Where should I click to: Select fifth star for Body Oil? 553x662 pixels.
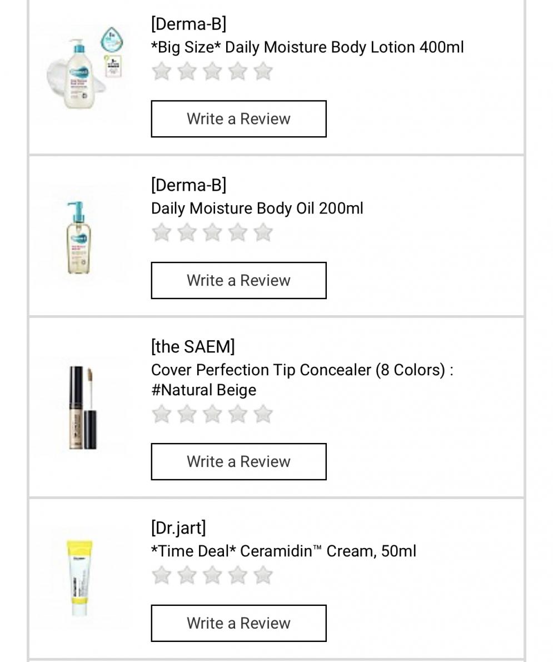pyautogui.click(x=263, y=233)
